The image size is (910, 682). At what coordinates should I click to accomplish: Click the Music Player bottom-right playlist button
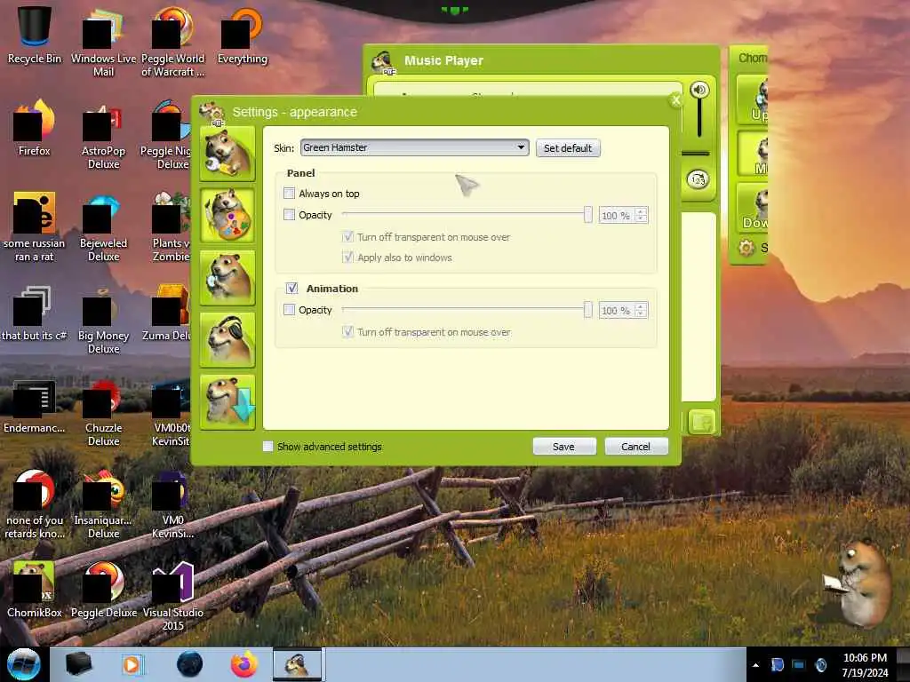[x=702, y=422]
